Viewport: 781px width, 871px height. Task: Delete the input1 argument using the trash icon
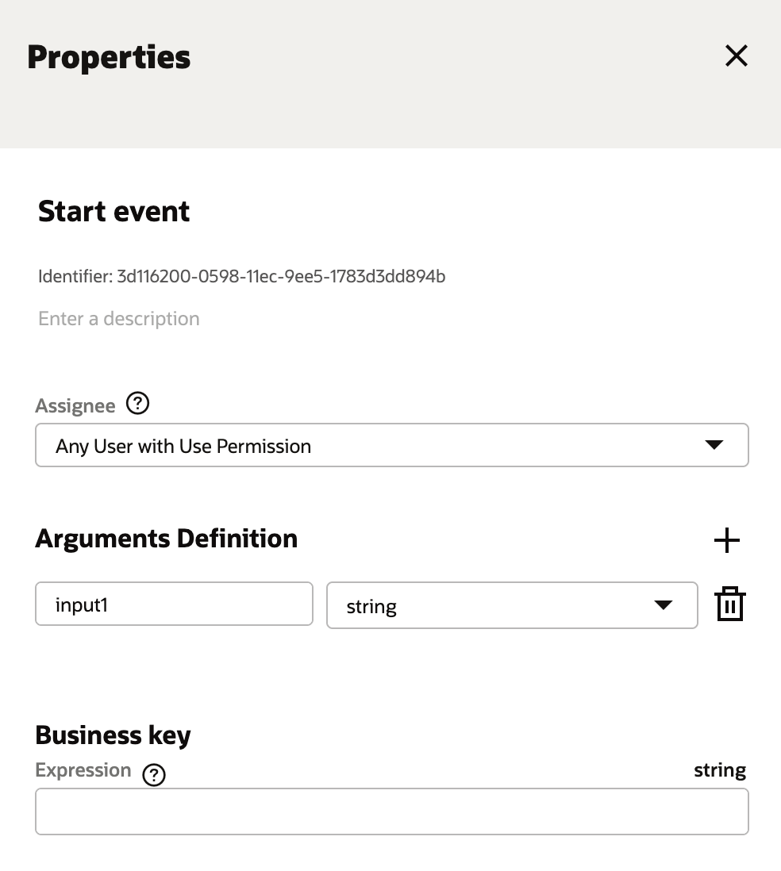tap(729, 604)
